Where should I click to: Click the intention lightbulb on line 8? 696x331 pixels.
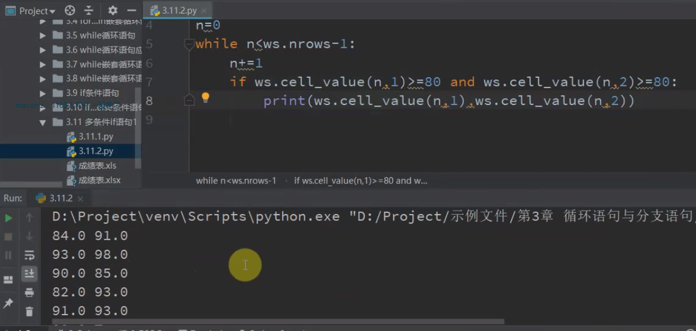click(x=206, y=98)
